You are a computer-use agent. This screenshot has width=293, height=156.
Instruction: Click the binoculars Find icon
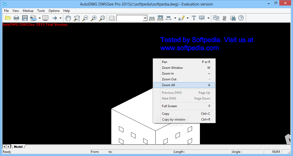tap(233, 18)
